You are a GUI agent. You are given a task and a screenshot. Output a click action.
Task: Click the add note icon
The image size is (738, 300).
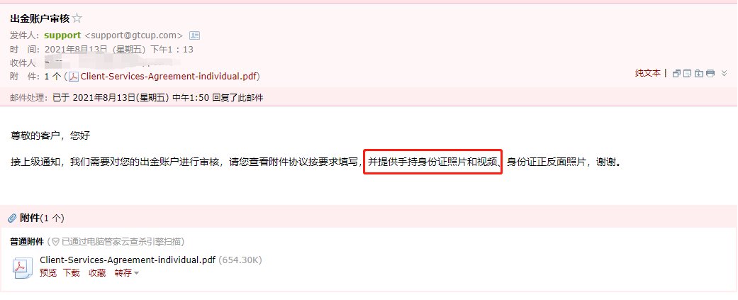688,73
